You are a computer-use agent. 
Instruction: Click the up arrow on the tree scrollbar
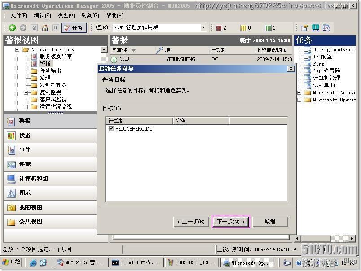104,49
